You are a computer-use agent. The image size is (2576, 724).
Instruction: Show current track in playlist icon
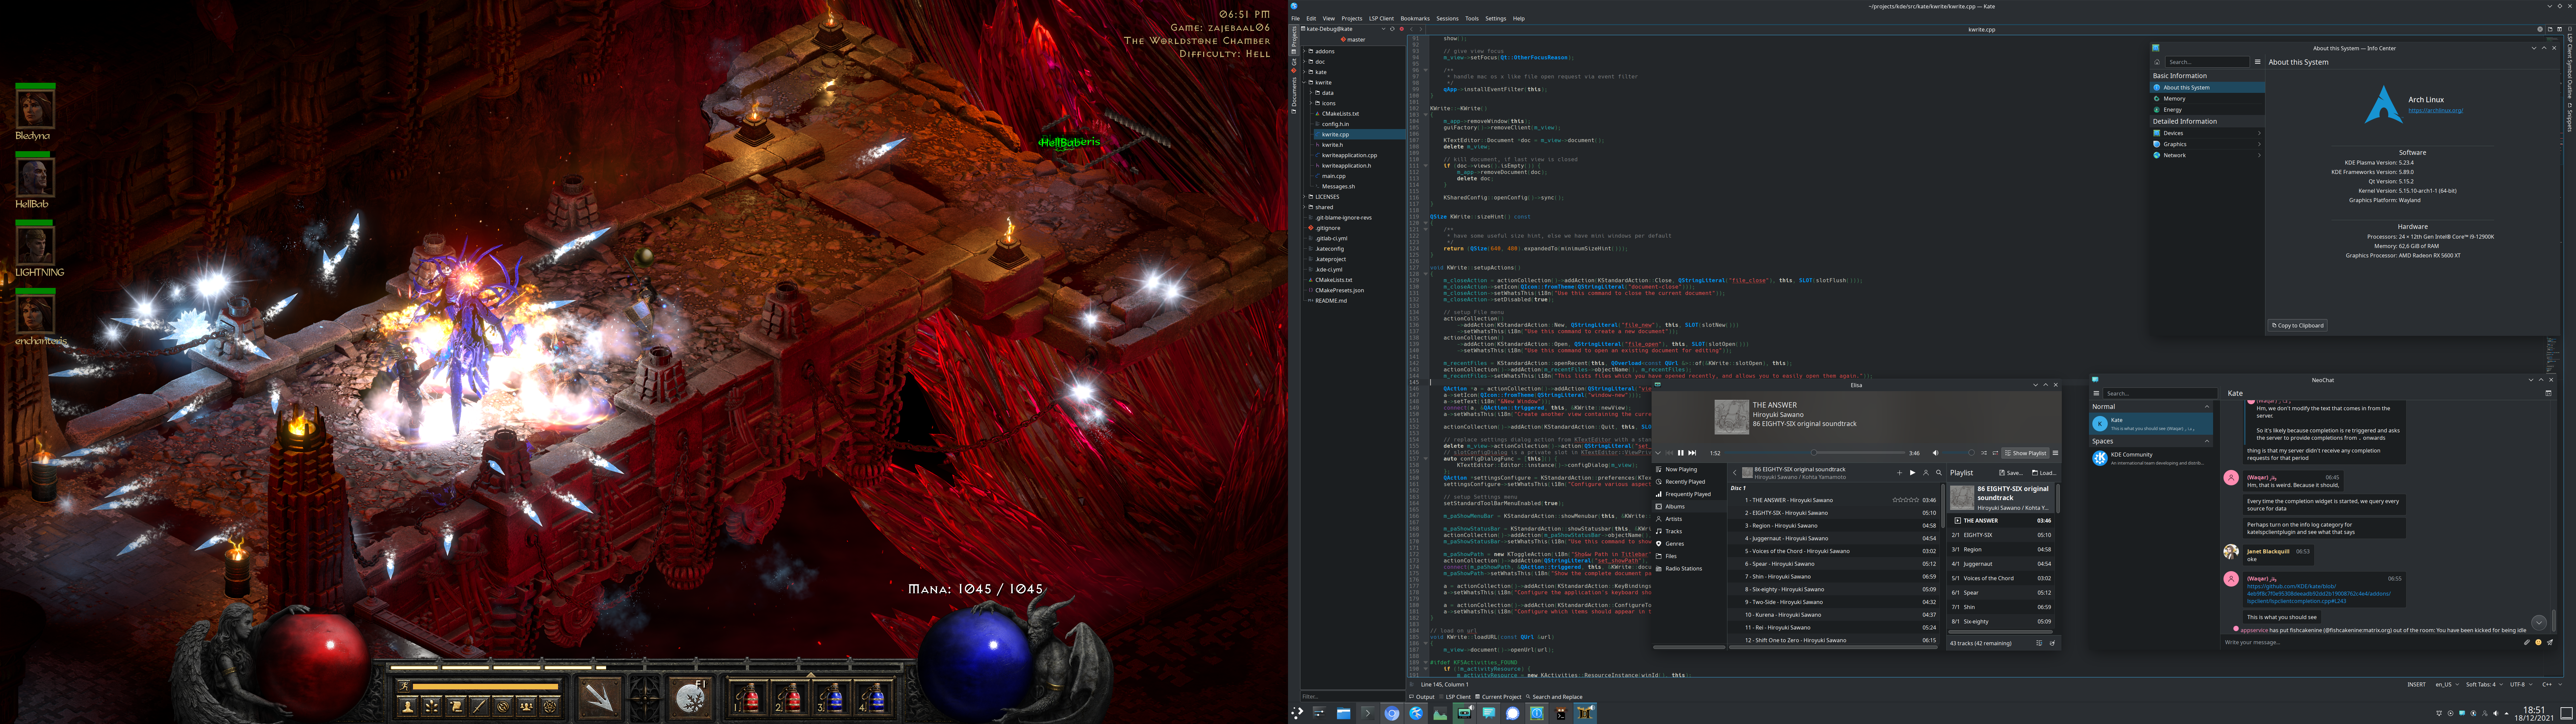click(x=2039, y=643)
